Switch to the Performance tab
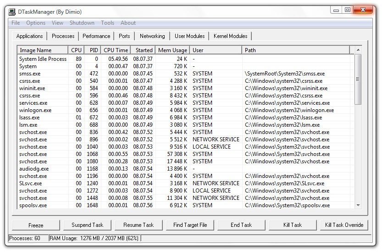The height and width of the screenshot is (252, 382). (96, 36)
